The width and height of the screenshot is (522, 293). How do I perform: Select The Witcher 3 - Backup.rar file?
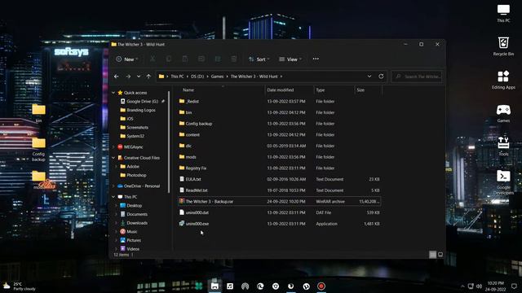[x=280, y=202]
